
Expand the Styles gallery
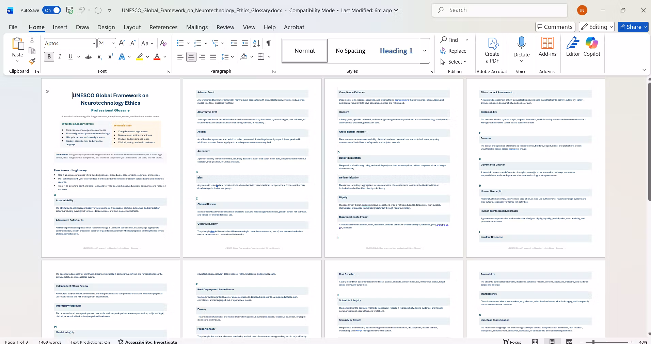425,51
